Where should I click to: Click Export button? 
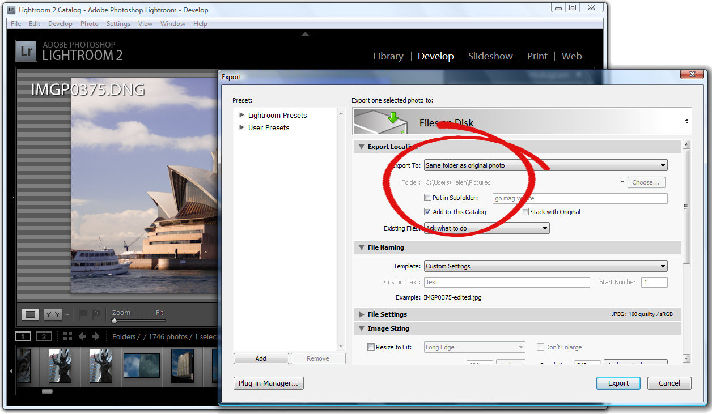coord(618,383)
